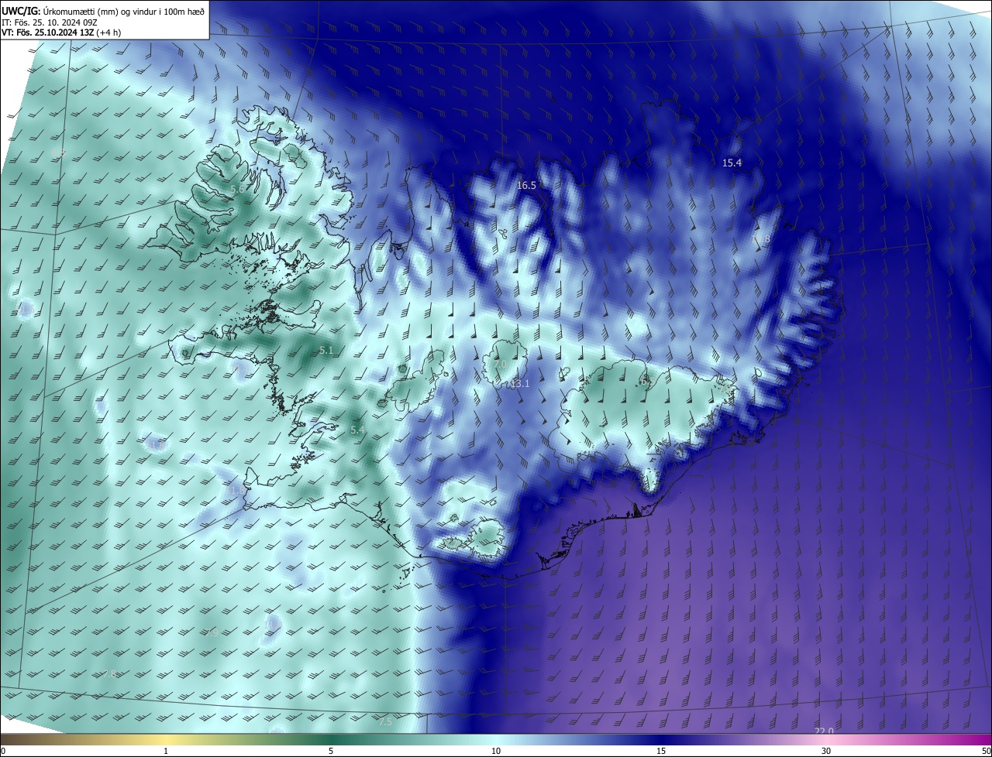Click the 16.5 value label on the map
Image resolution: width=992 pixels, height=757 pixels.
526,186
